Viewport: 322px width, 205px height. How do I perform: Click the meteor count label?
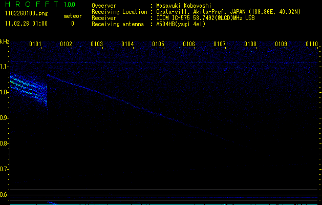coord(73,16)
